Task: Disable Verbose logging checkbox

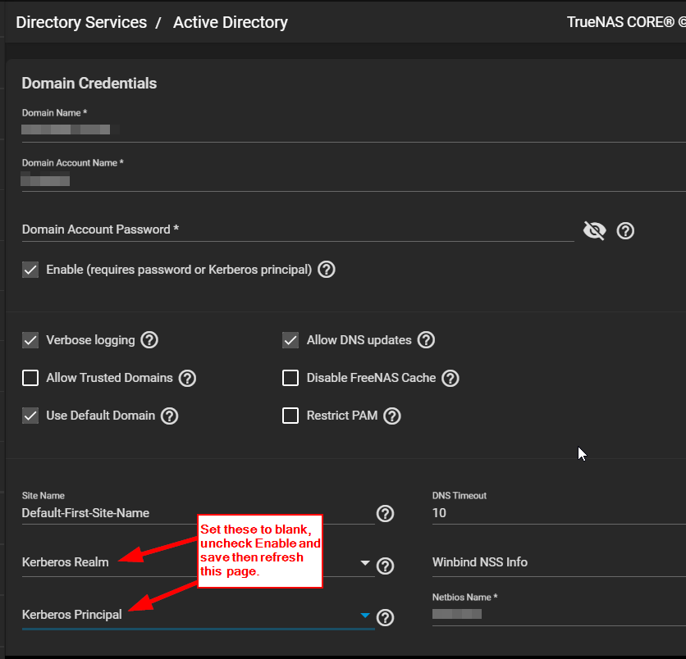Action: [30, 340]
